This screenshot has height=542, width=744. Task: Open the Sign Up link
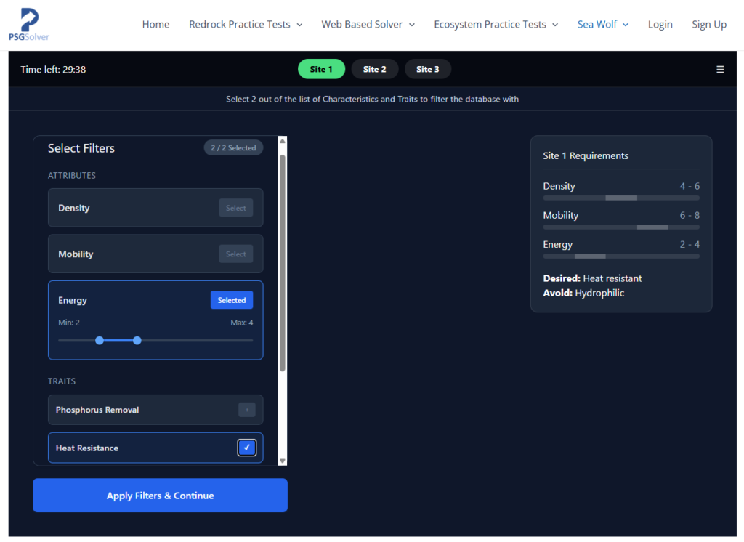[x=708, y=25]
